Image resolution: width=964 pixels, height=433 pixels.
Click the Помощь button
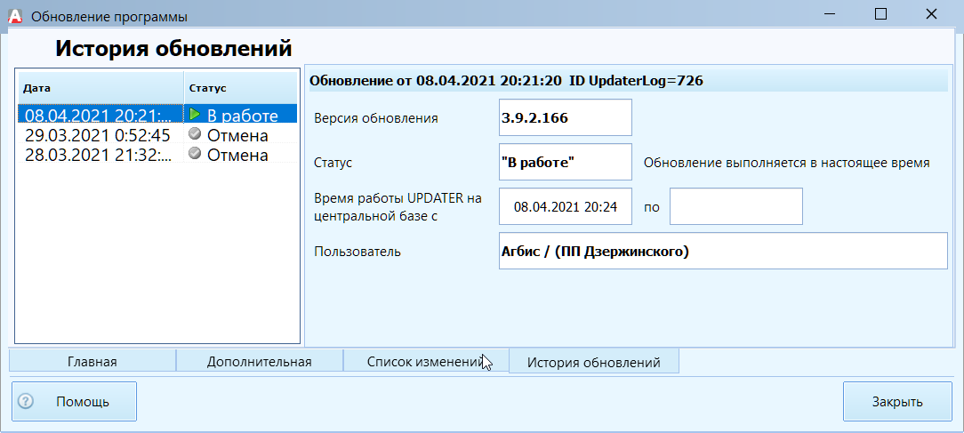pos(75,402)
